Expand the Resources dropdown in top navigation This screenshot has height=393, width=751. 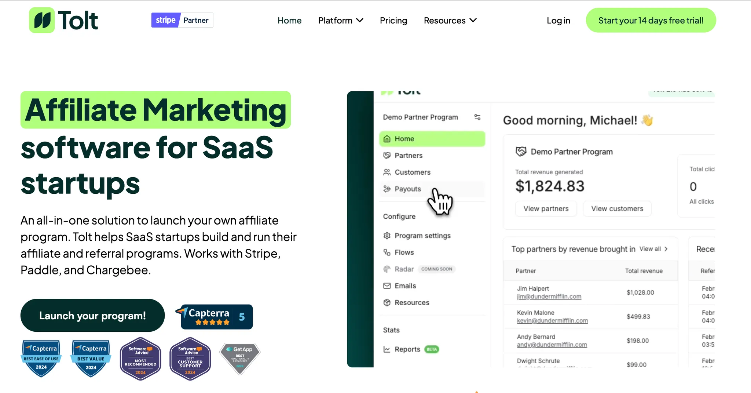point(450,21)
